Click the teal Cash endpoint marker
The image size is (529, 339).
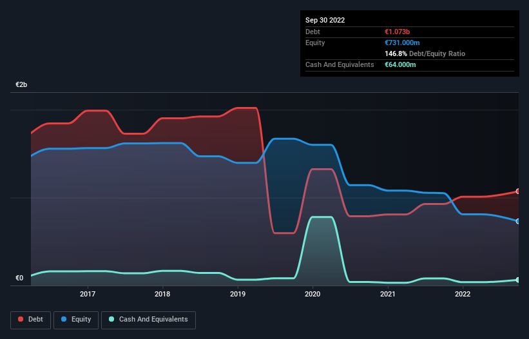(518, 280)
